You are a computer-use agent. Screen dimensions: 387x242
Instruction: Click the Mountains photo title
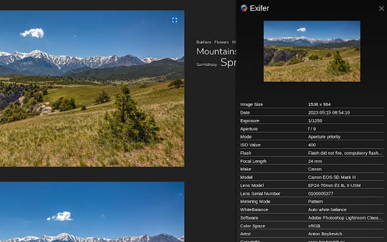coord(217,52)
